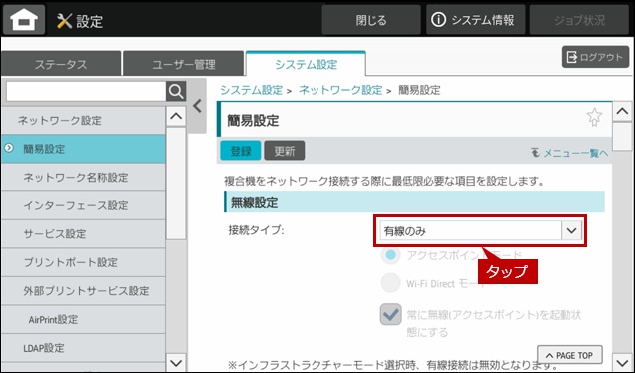Image resolution: width=635 pixels, height=373 pixels.
Task: Add 簡易設定 to favorites with star icon
Action: click(x=594, y=117)
